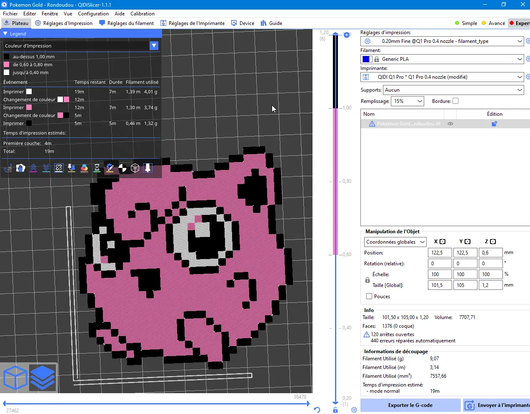Click Z scale field showing 100
The height and width of the screenshot is (414, 530).
491,274
